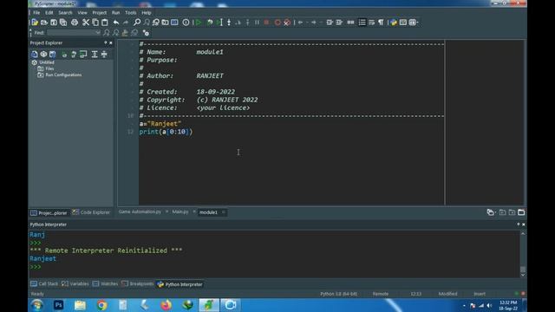555x312 pixels.
Task: Click the Clear All Breakpoints icon
Action: coord(287,23)
